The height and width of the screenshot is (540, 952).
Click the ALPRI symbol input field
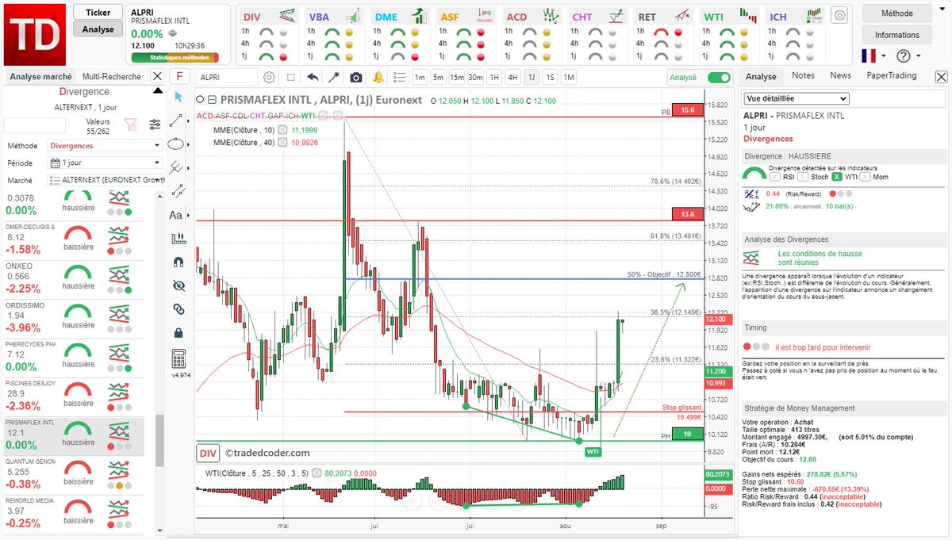[228, 77]
